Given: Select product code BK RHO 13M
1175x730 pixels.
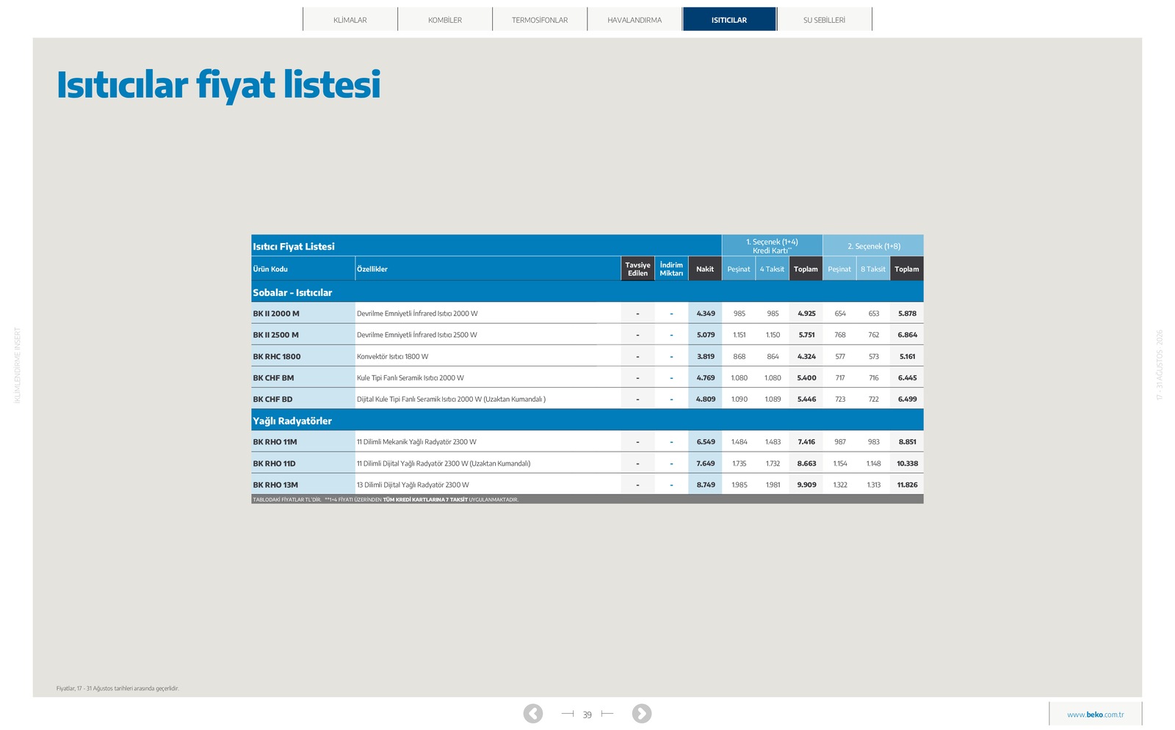Looking at the screenshot, I should (275, 485).
